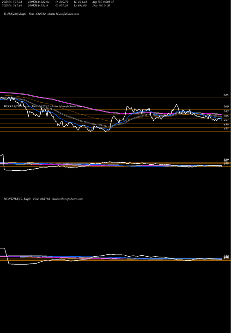This screenshot has height=333, width=231.
Task: Click the 569 price axis label
Action: coord(226,106)
